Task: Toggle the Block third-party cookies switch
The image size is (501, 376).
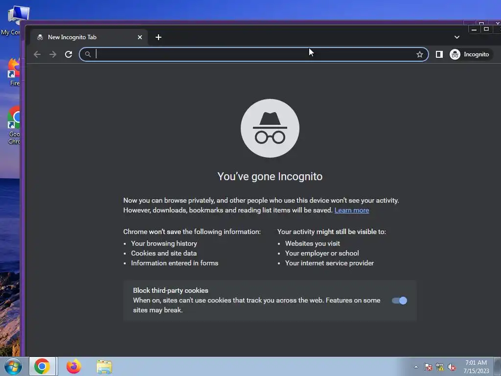Action: point(399,301)
